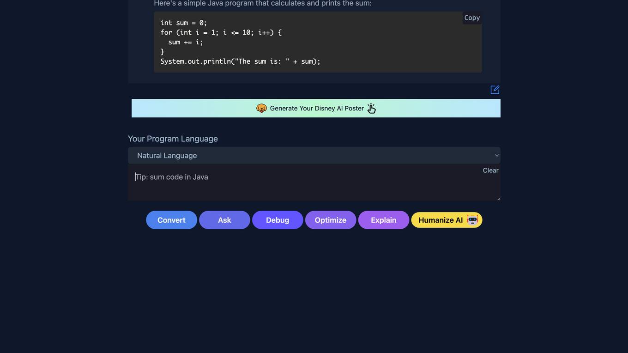Focus the 'Tip: sum code in Java' input

314,183
